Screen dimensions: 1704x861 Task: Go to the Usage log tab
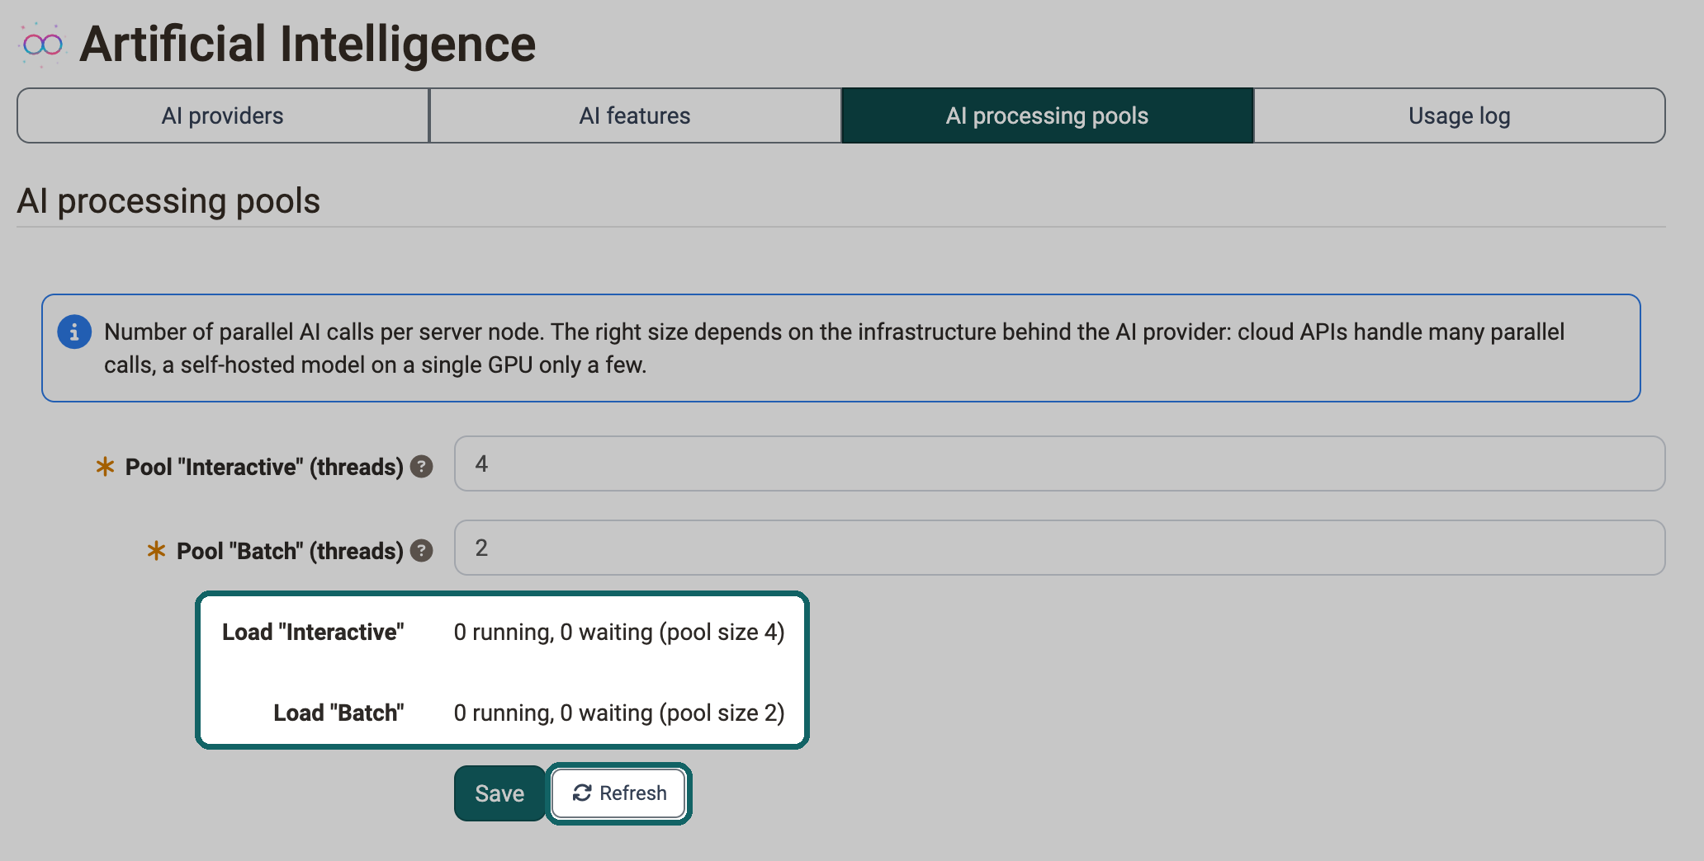[1459, 115]
